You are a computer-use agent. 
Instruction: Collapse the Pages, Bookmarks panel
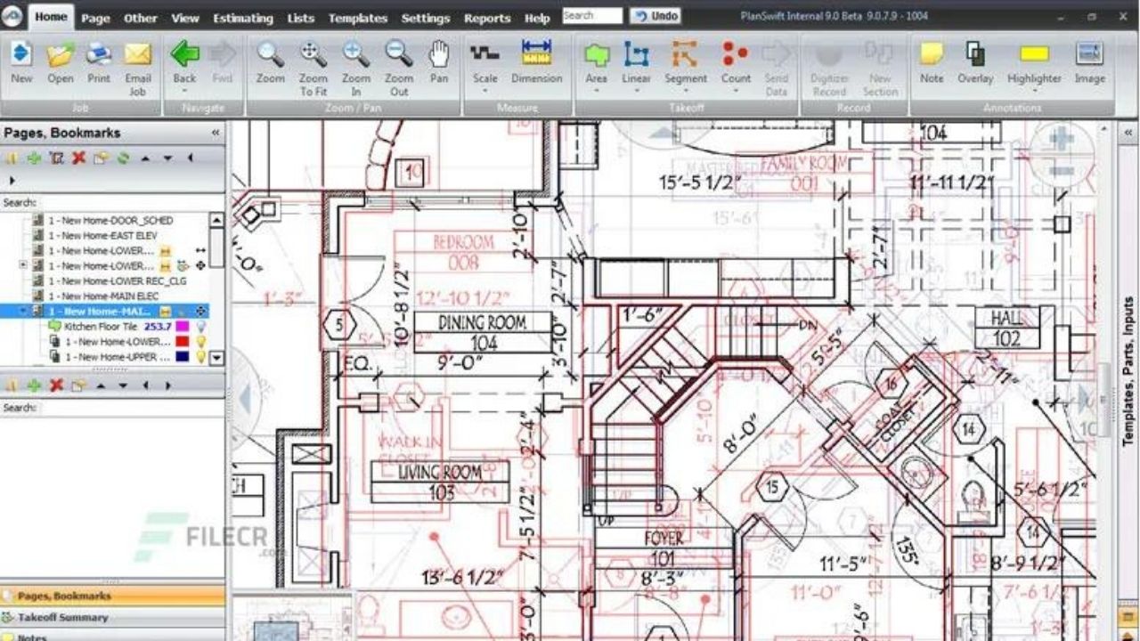[214, 133]
